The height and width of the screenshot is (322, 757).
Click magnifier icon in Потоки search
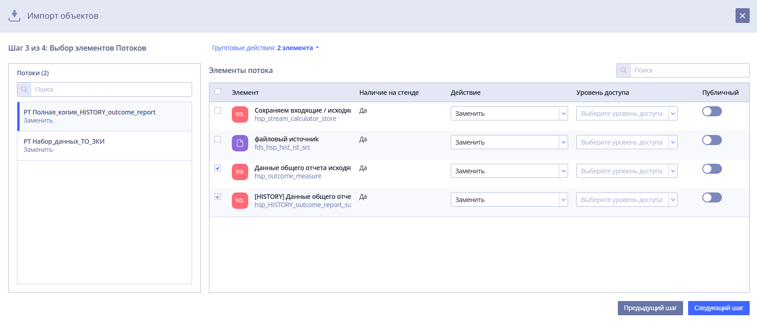pos(24,89)
